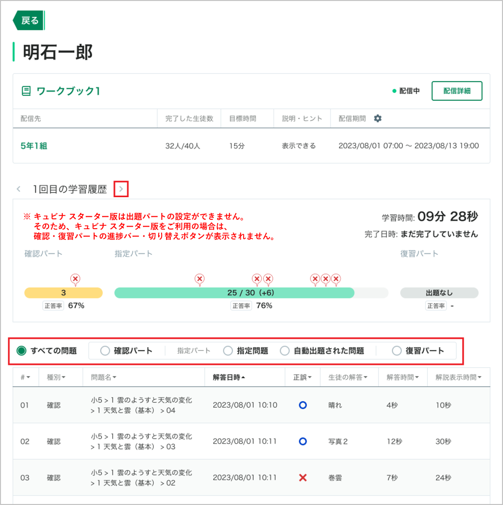Screen dimensions: 503x505
Task: Select the 自動出題された問題 radio button
Action: coord(284,351)
